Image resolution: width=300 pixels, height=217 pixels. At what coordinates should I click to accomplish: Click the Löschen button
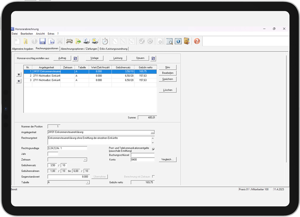168,90
